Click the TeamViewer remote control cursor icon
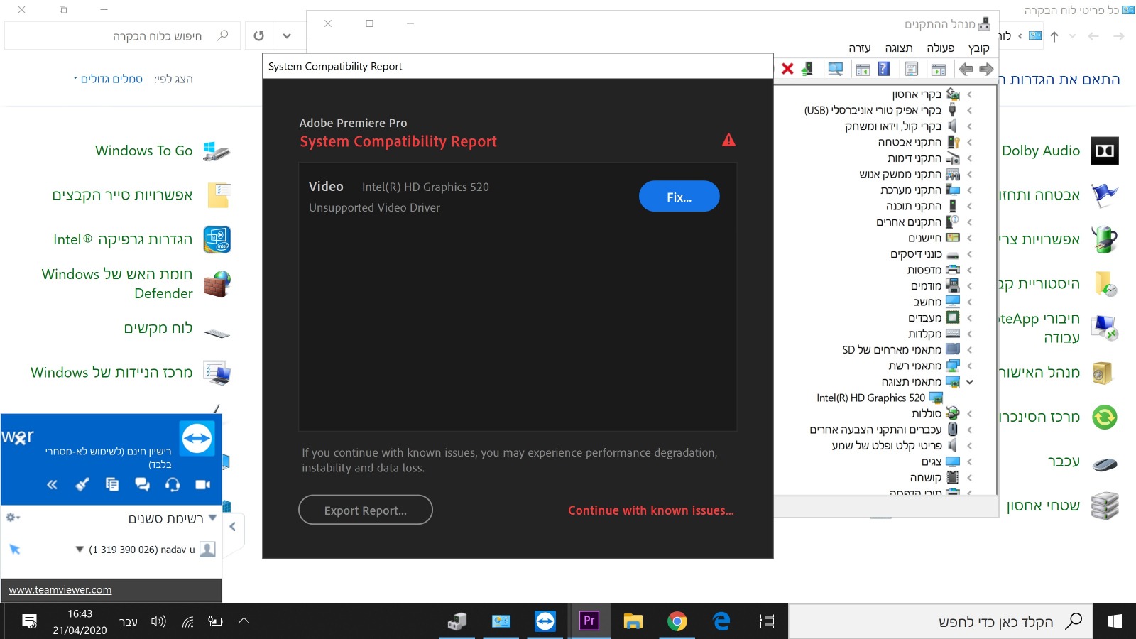The height and width of the screenshot is (639, 1136). pos(14,549)
